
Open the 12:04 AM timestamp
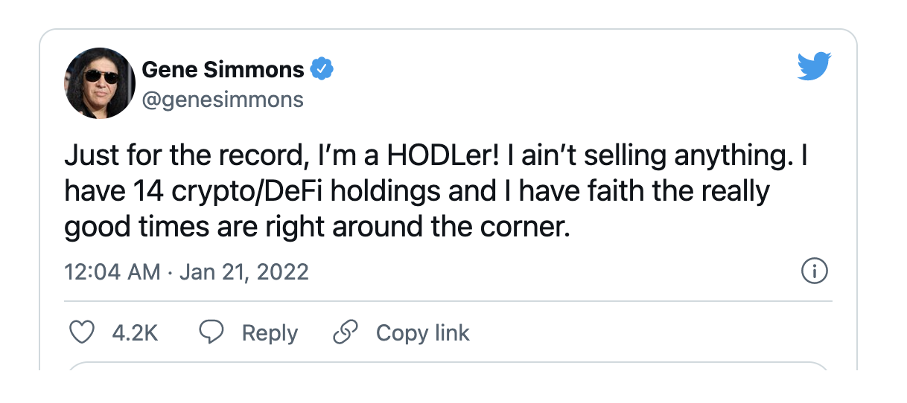pos(112,271)
